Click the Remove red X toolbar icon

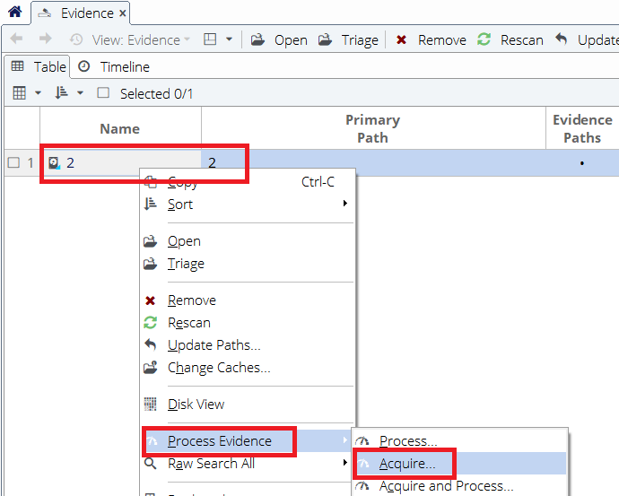pos(402,39)
